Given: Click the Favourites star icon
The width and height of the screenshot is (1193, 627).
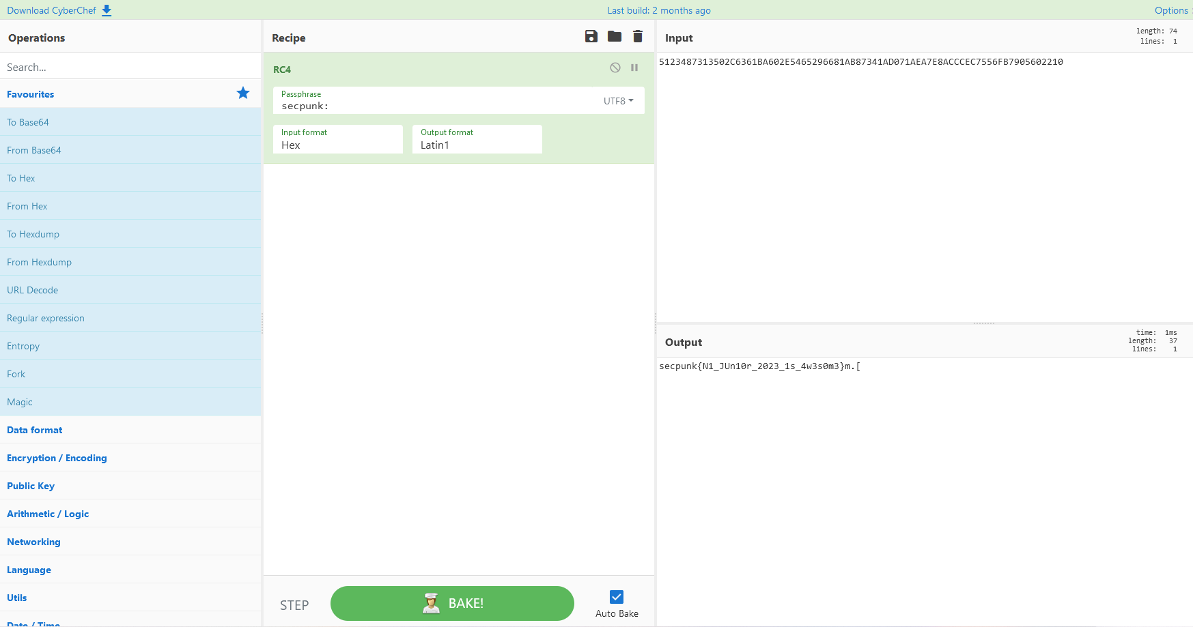Looking at the screenshot, I should (x=243, y=93).
